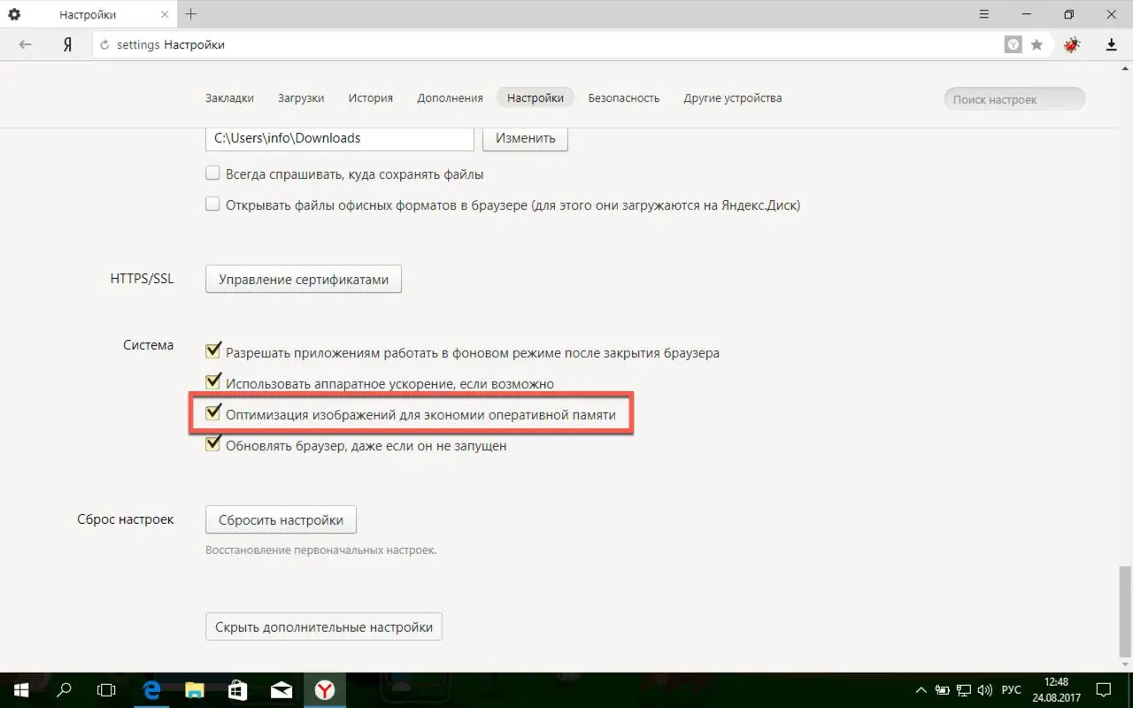Enable always ask where to save files
Screen dimensions: 1133x708
(x=212, y=173)
